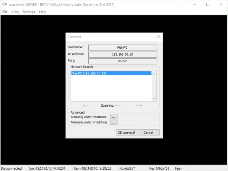Close the Connect dialog with X
Screen dimensions: 228x171
pos(158,37)
